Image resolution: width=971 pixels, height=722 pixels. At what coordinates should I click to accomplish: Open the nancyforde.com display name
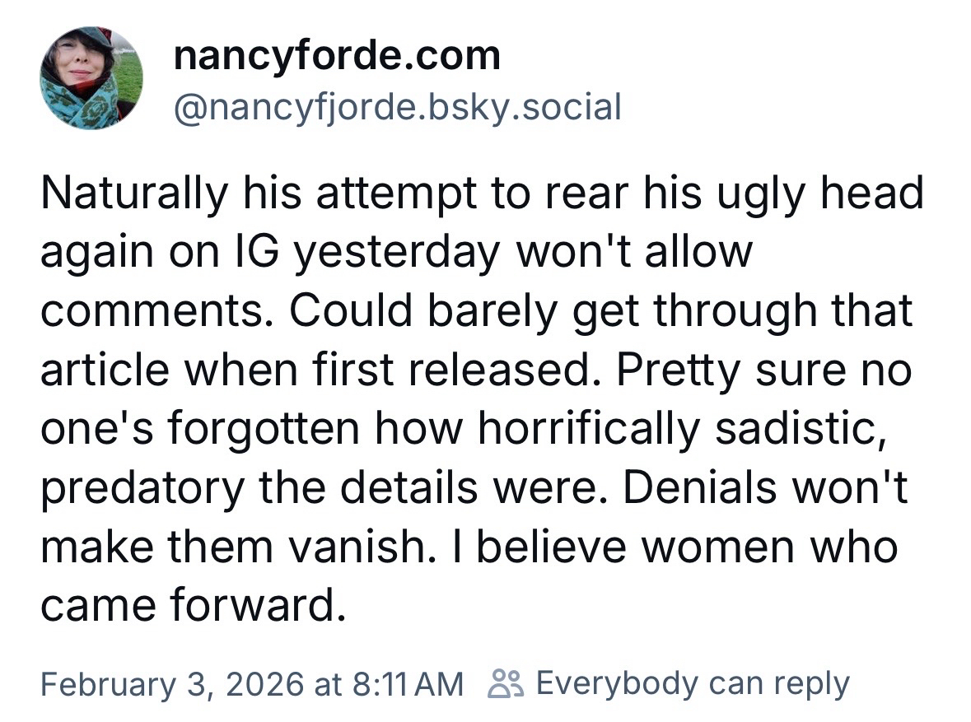(337, 55)
